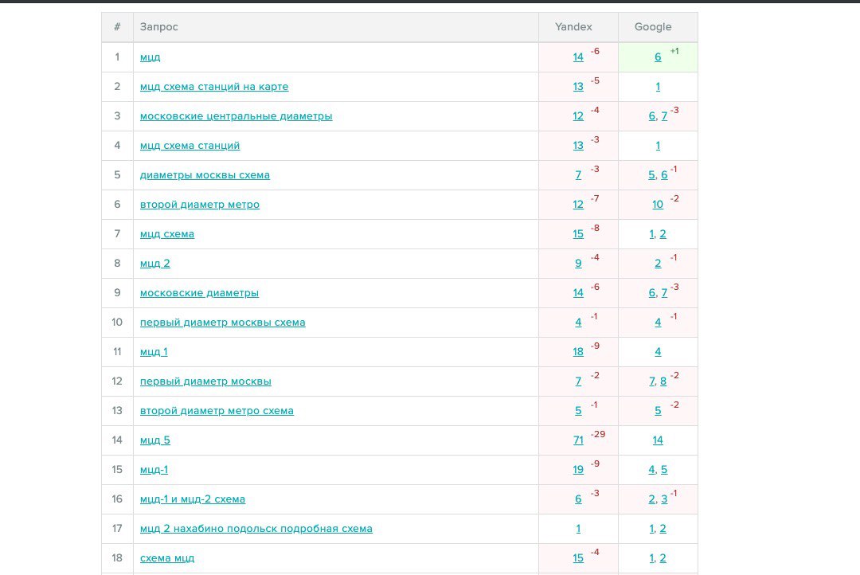Open Google position 1 for "мцд схема станций на карте"

point(658,87)
